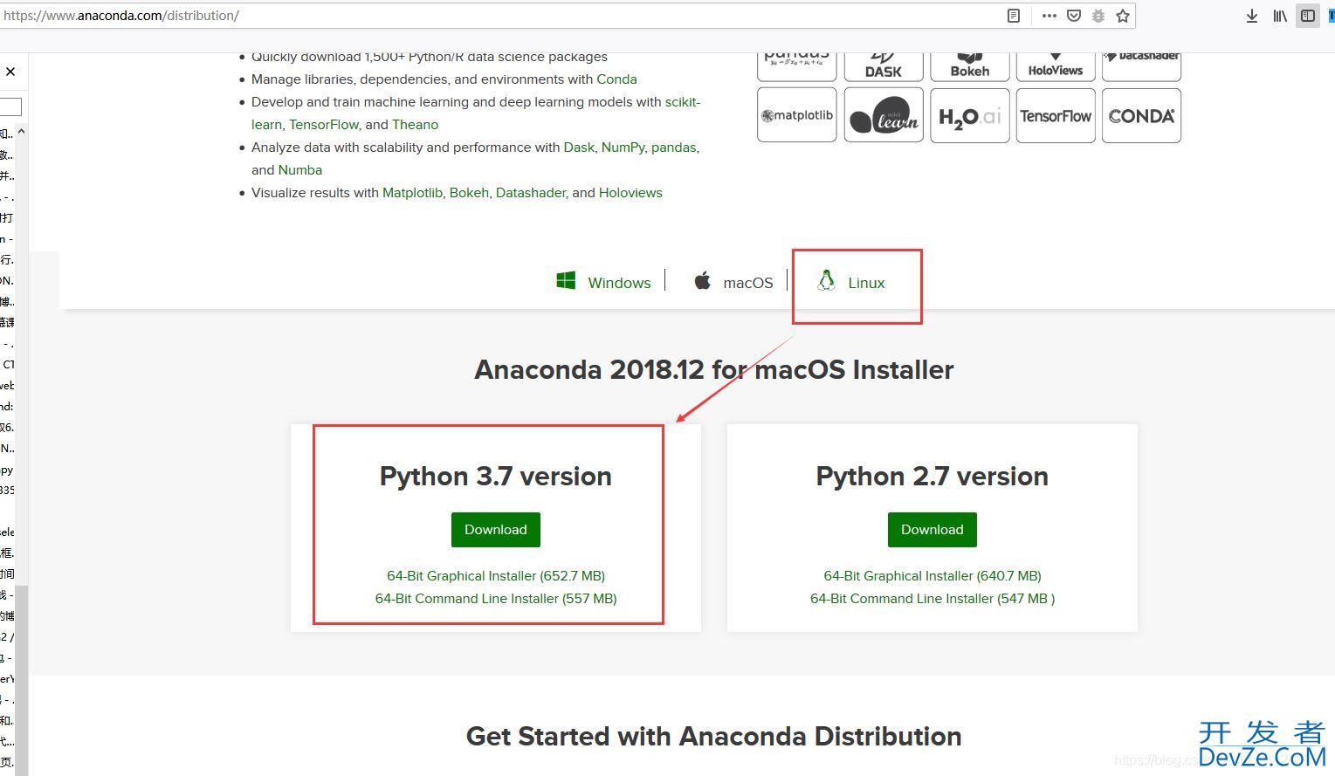
Task: Click the Apple macOS logo icon
Action: coord(702,281)
